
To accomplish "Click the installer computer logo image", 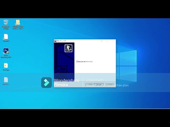I will (x=69, y=48).
